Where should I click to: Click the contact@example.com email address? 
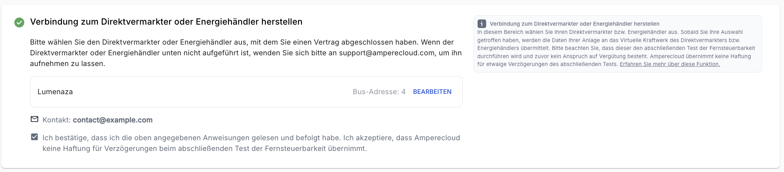113,120
